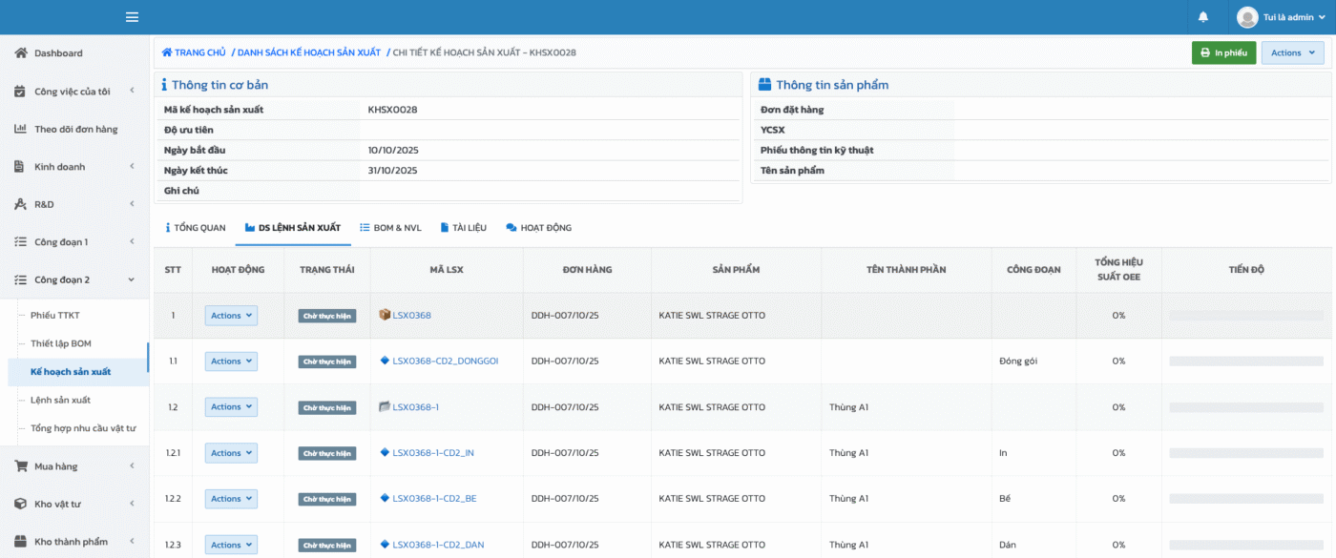Click the In phiếu print button

(1223, 52)
